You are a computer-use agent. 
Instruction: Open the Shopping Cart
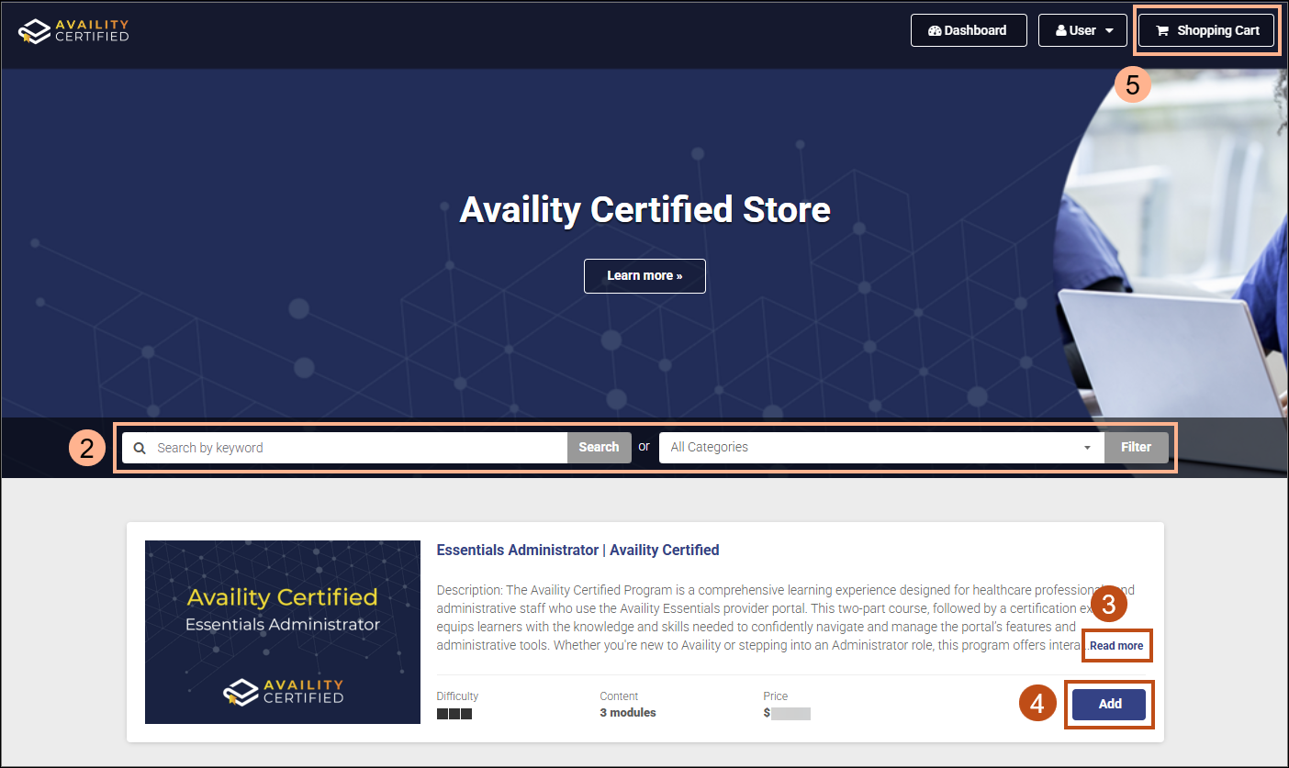[x=1207, y=30]
